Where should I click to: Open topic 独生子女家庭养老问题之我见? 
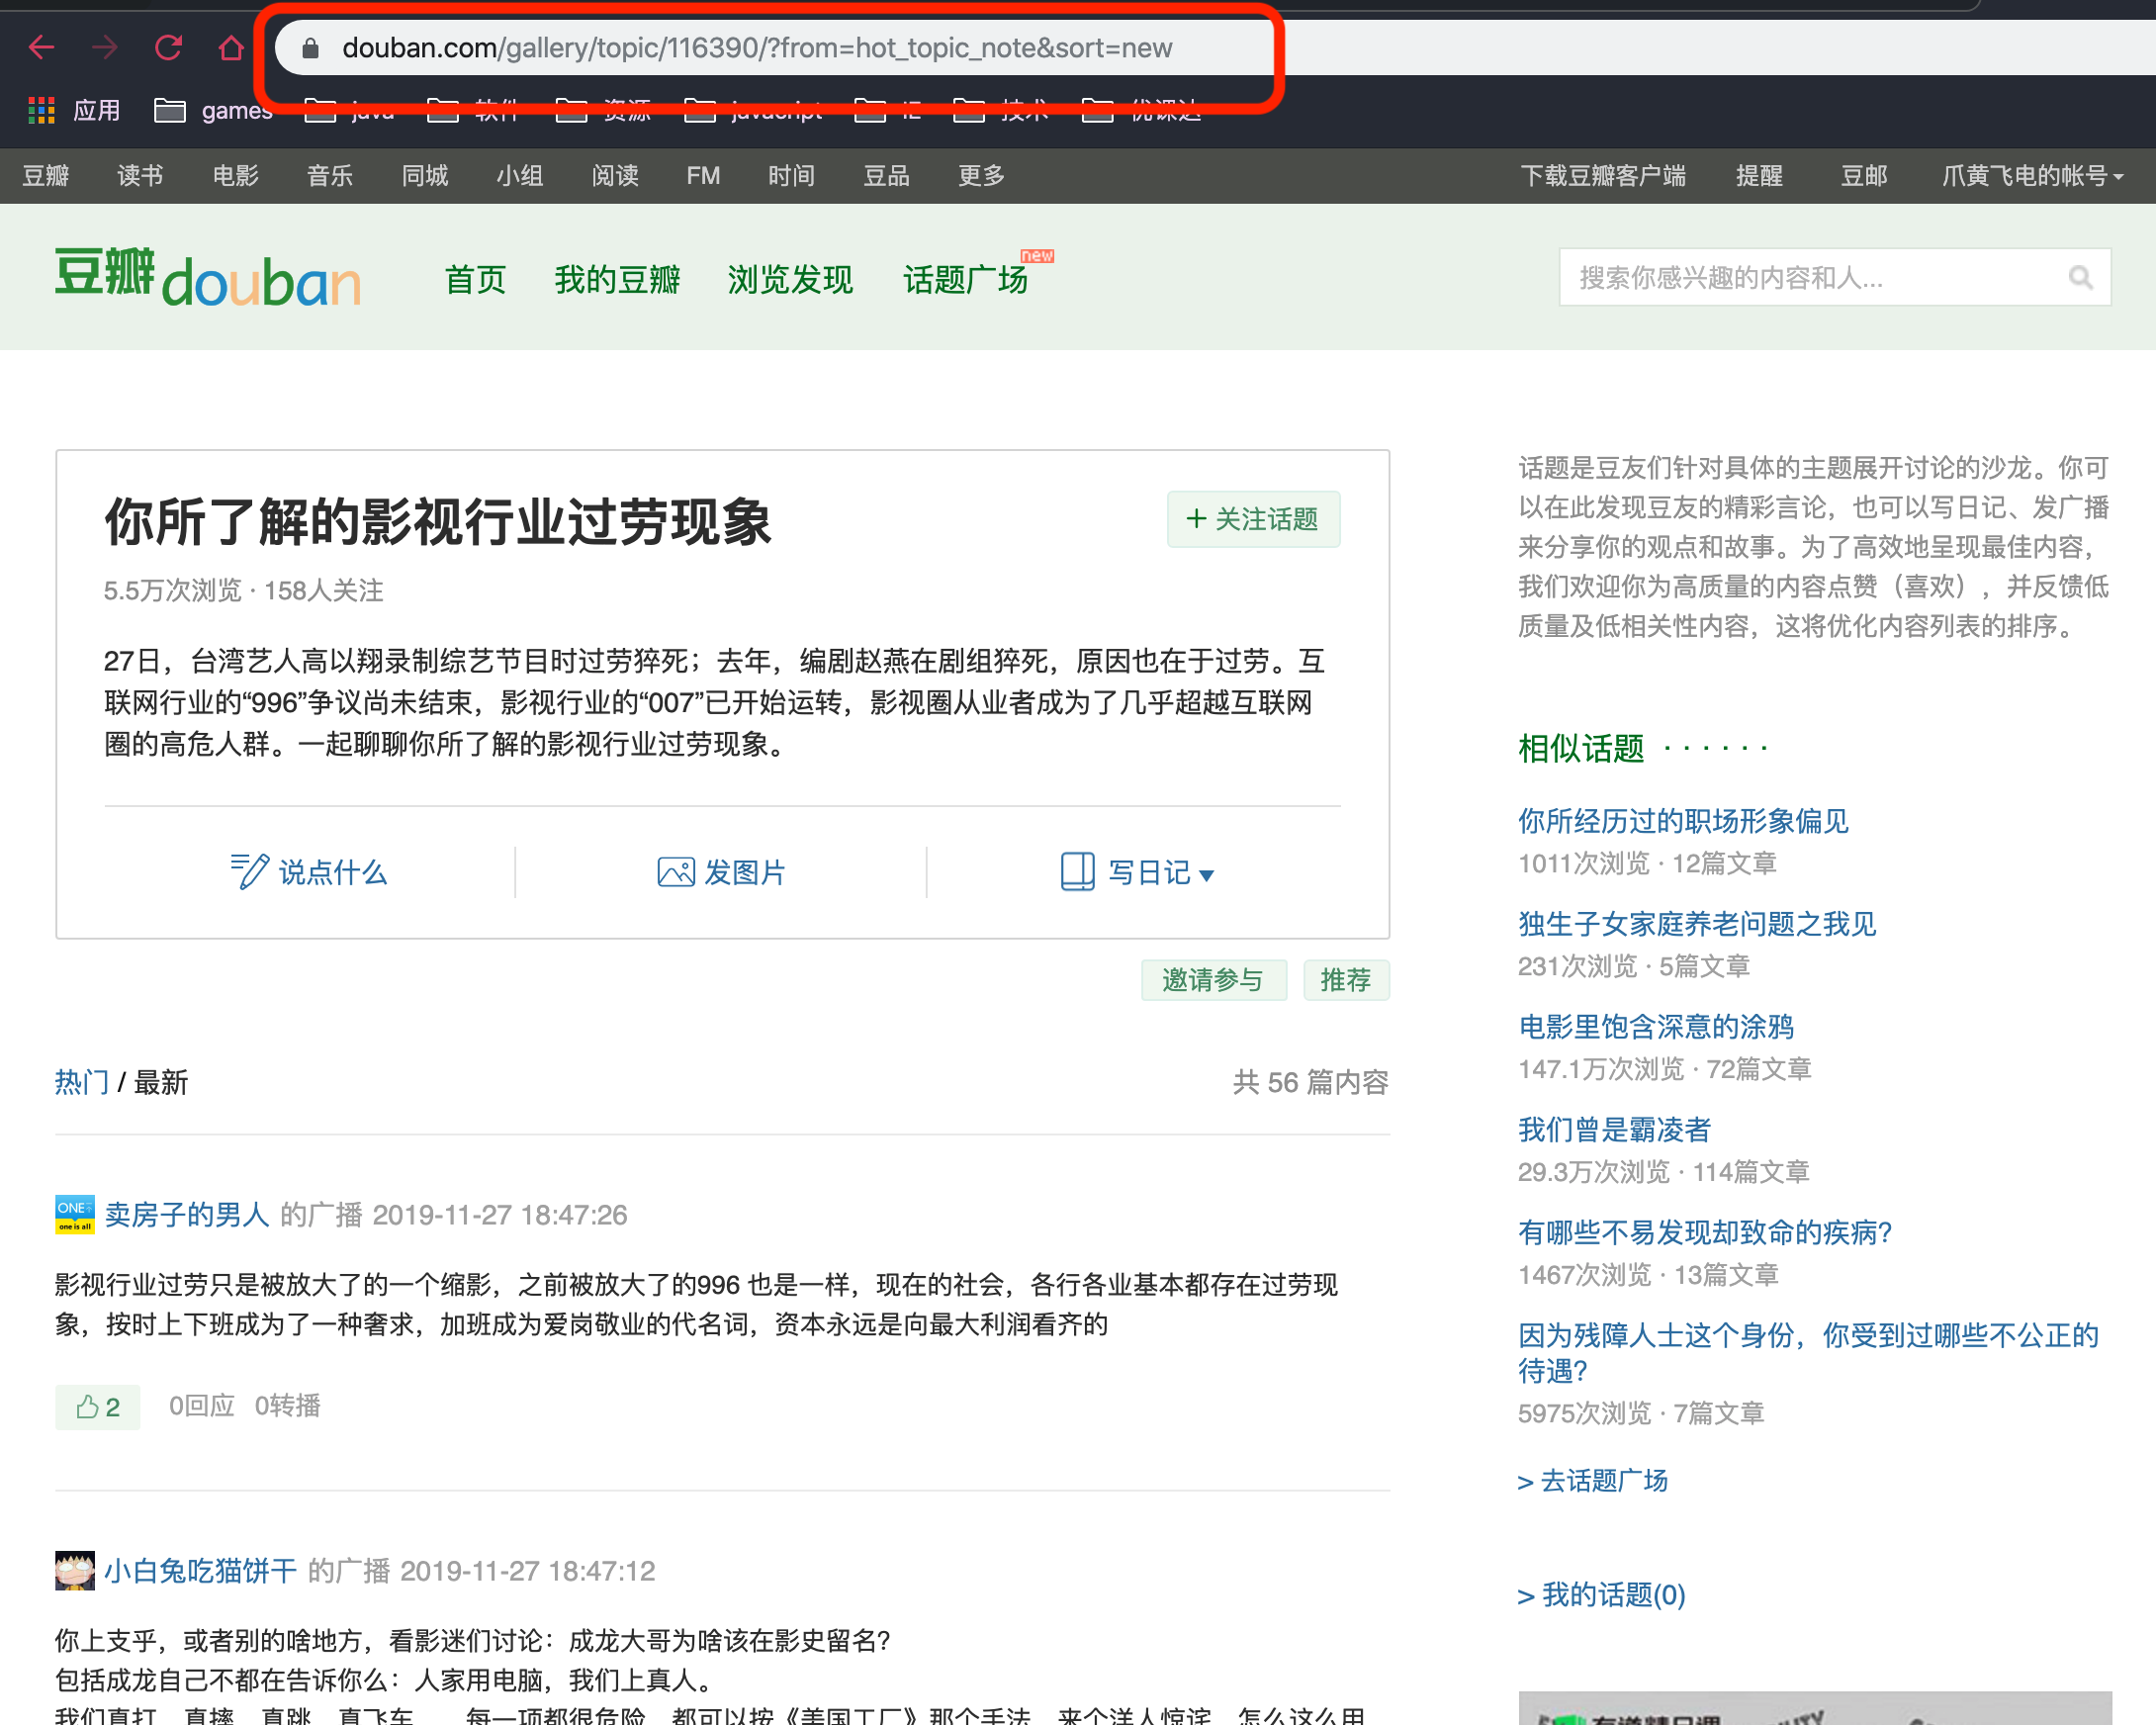pos(1697,923)
